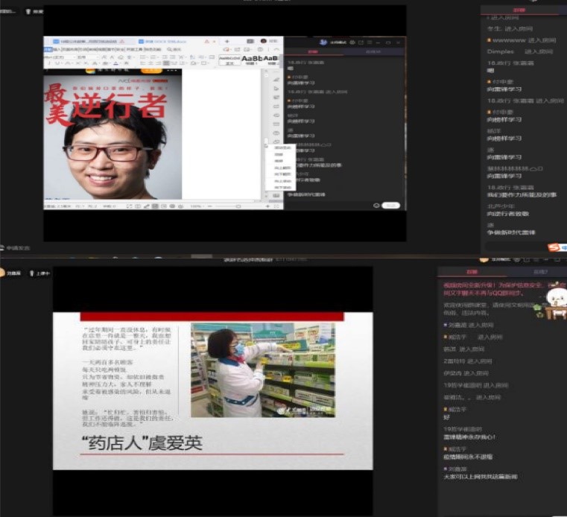Click the host avatar in the lower window
The width and height of the screenshot is (567, 517).
4,273
